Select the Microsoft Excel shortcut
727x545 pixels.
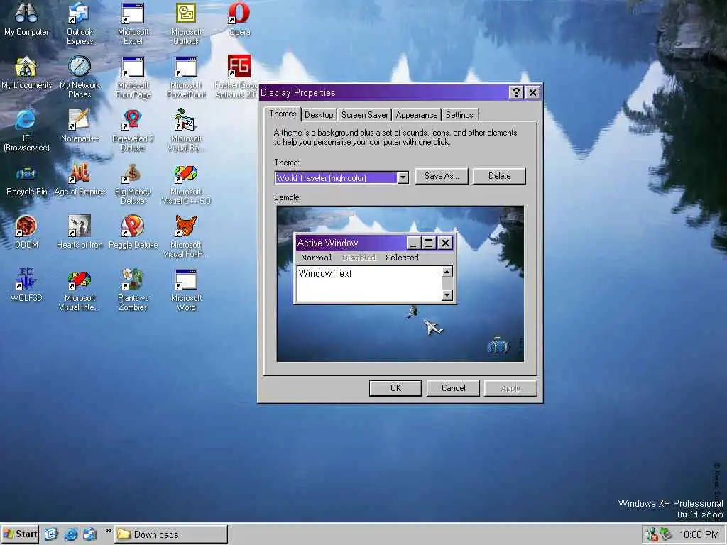click(133, 24)
